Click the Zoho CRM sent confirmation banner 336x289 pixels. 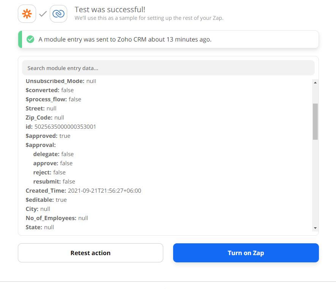[168, 39]
